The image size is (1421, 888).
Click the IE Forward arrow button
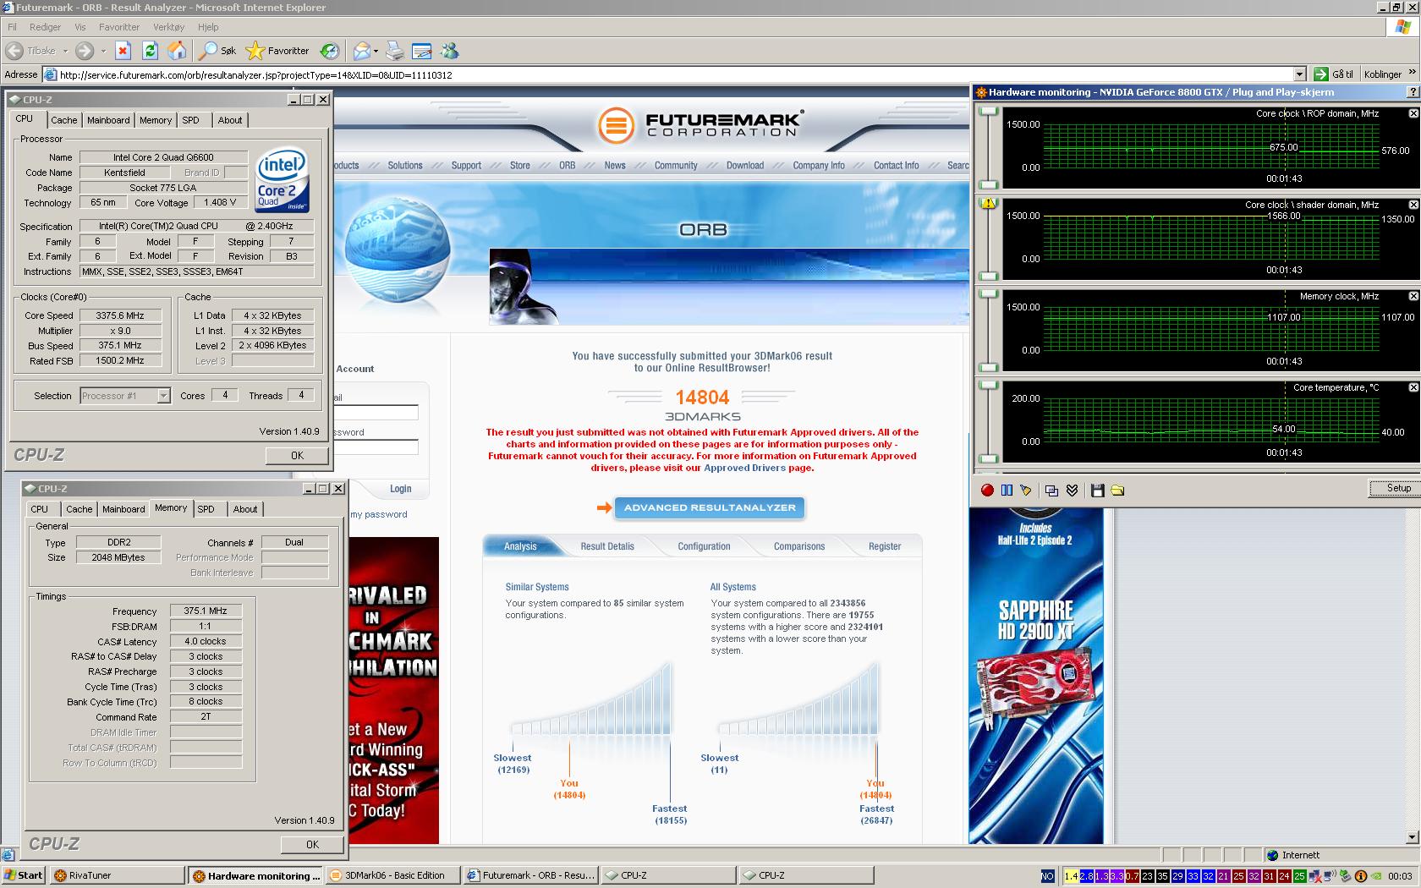click(84, 51)
